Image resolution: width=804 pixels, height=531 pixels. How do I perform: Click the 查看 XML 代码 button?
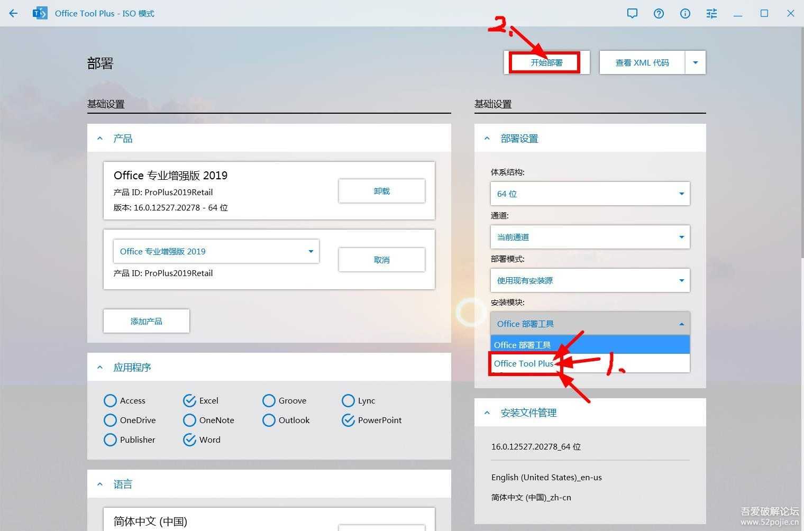tap(642, 62)
